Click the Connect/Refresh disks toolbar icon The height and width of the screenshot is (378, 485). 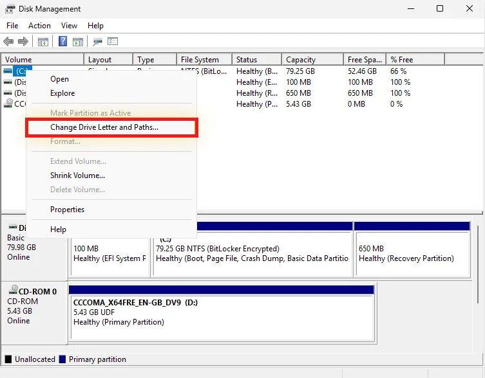(98, 41)
